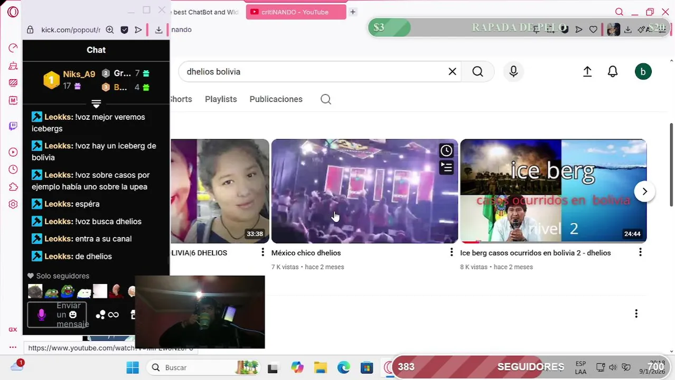
Task: Open Opera sidebar settings gear
Action: coord(13,204)
